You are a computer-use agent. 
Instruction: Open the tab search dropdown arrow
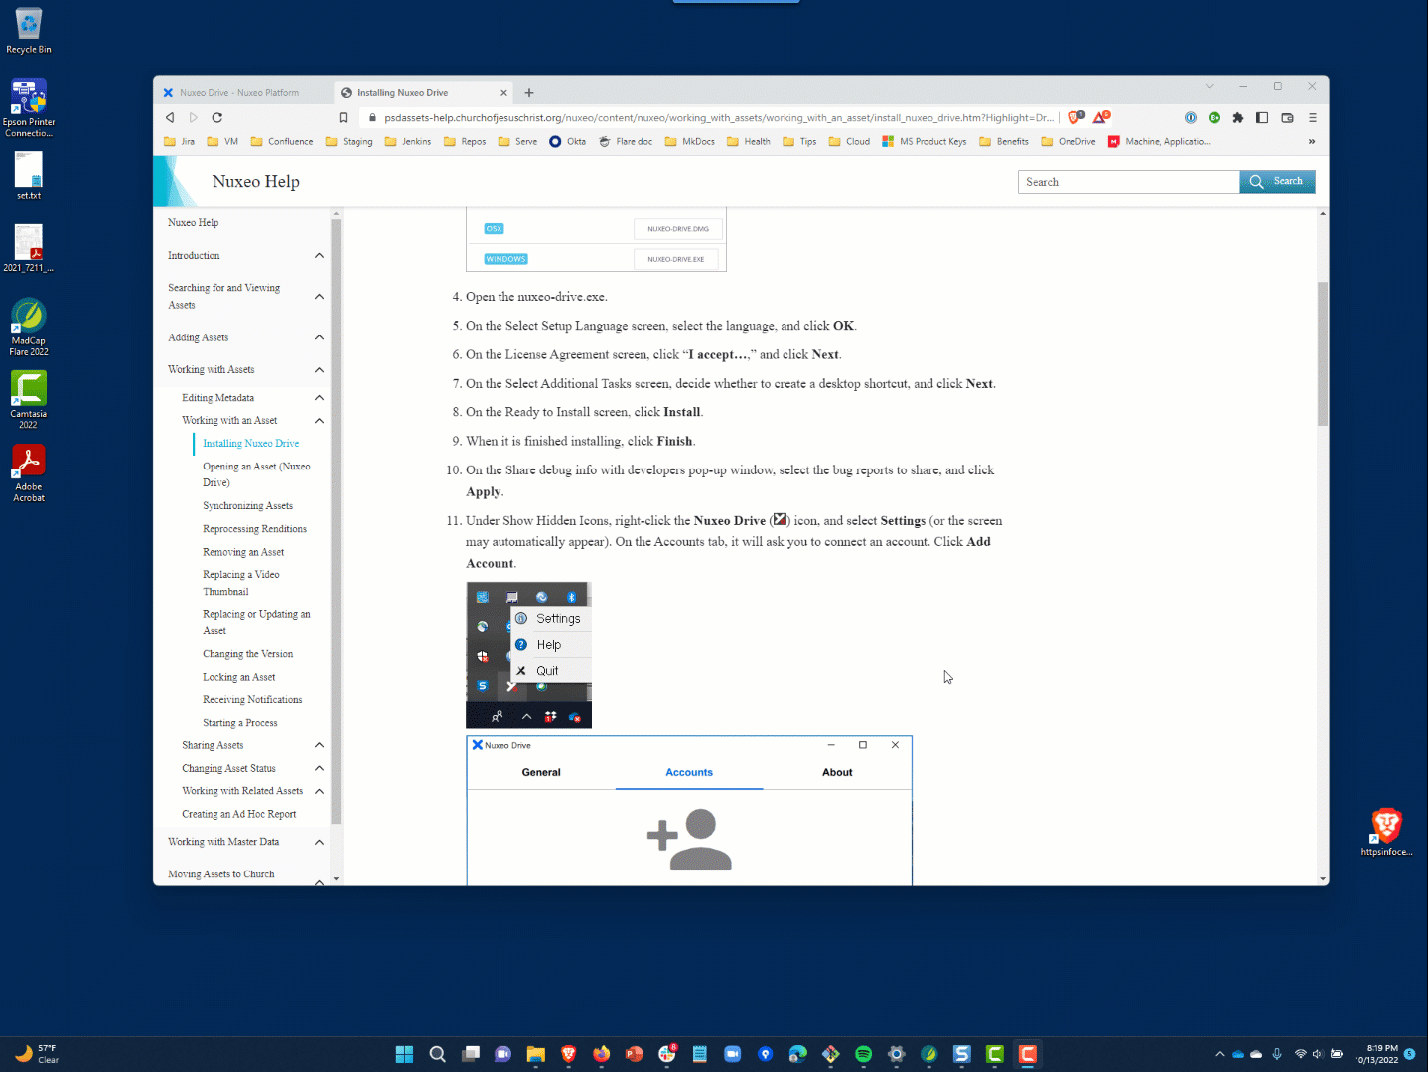pos(1209,86)
